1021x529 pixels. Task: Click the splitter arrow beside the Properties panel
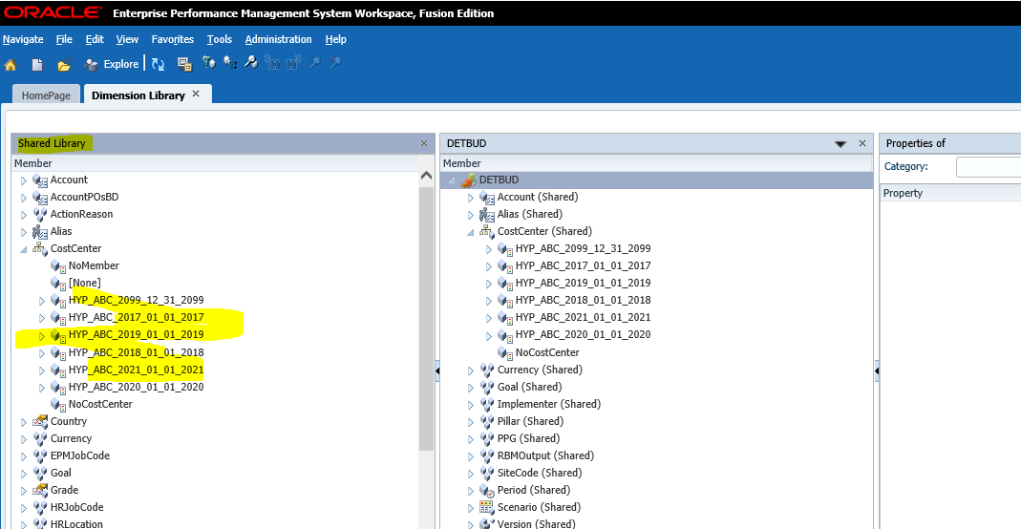click(877, 370)
